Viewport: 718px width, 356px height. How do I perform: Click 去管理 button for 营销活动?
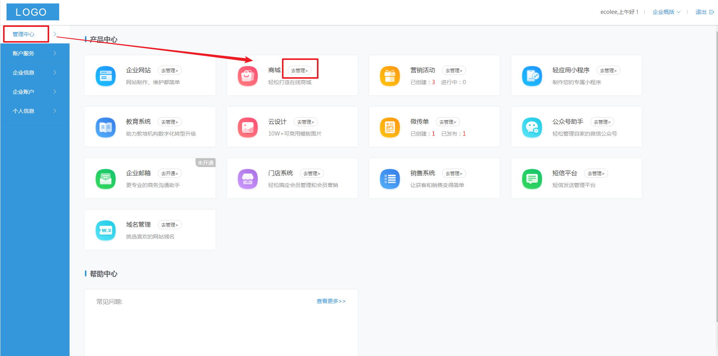point(454,71)
